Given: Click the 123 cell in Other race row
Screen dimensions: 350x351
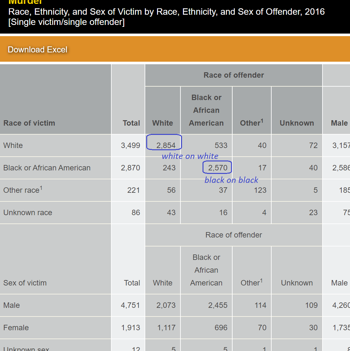Looking at the screenshot, I should [x=260, y=190].
